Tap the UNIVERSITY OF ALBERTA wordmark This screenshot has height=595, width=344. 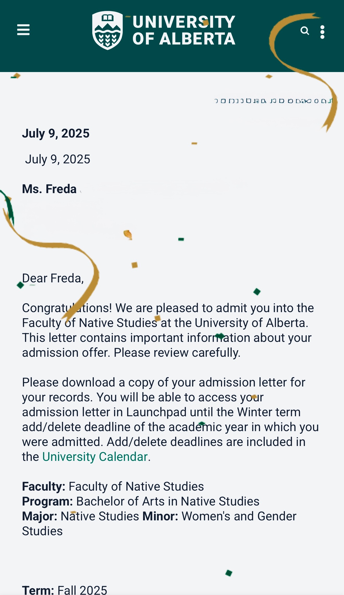click(x=184, y=30)
